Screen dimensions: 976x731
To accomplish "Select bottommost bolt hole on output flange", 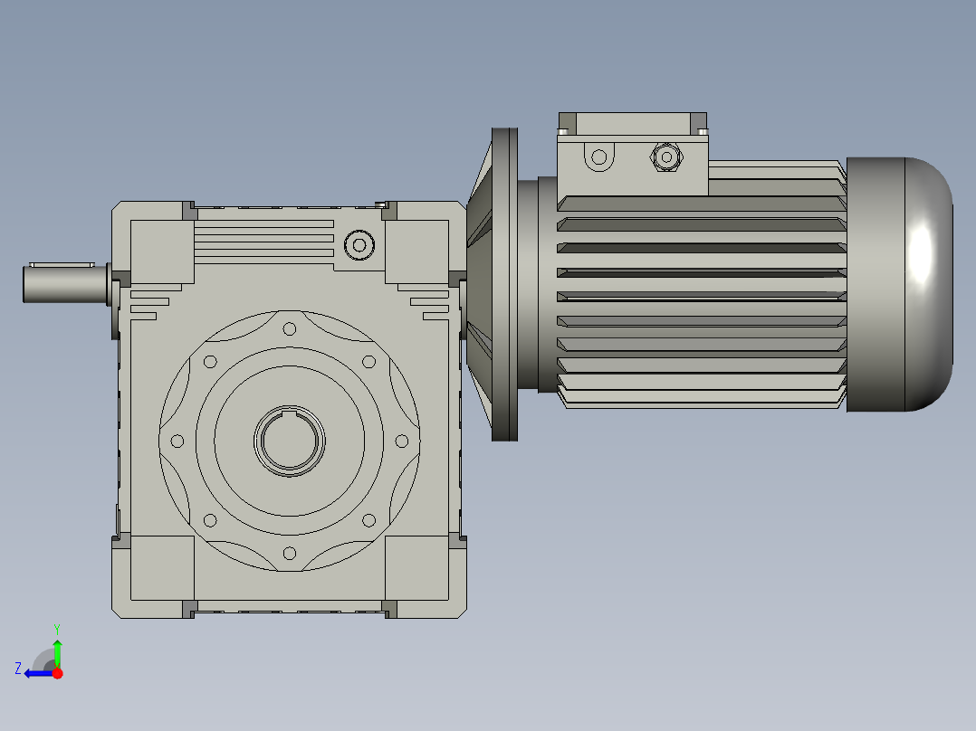I will (290, 553).
